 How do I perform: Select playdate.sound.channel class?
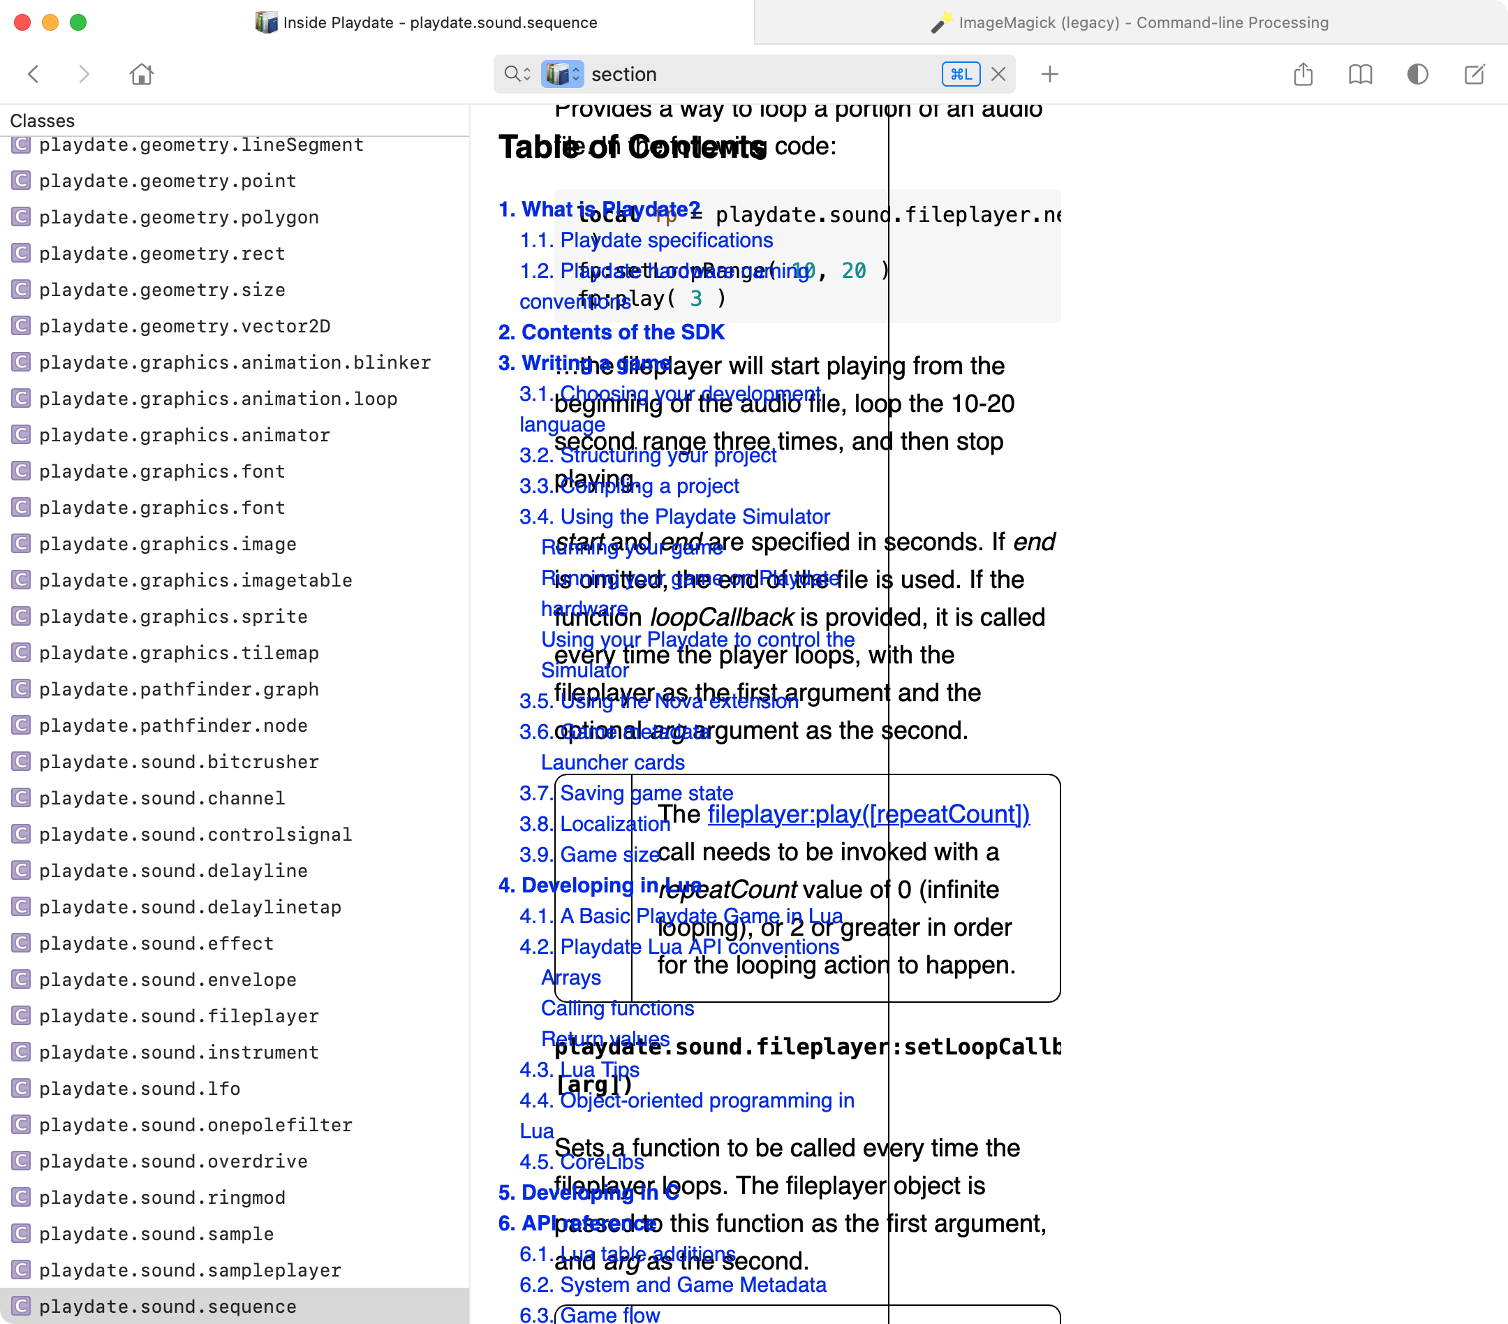[x=235, y=797]
